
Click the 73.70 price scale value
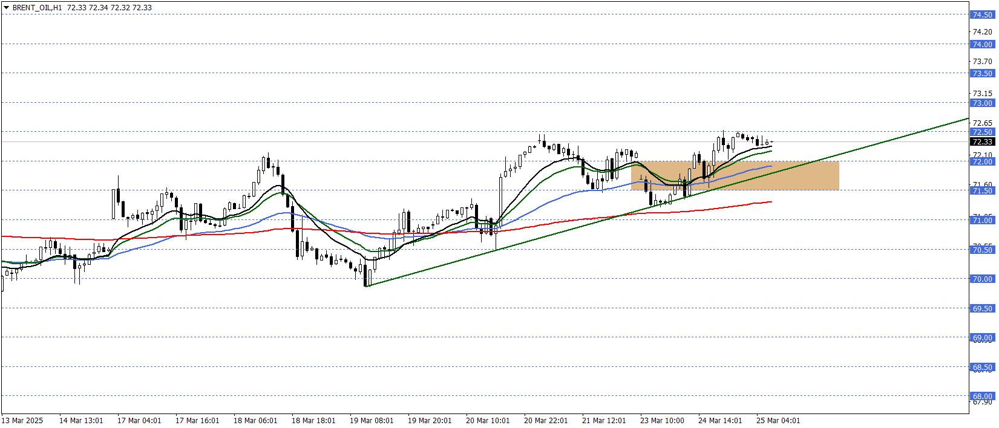point(982,61)
